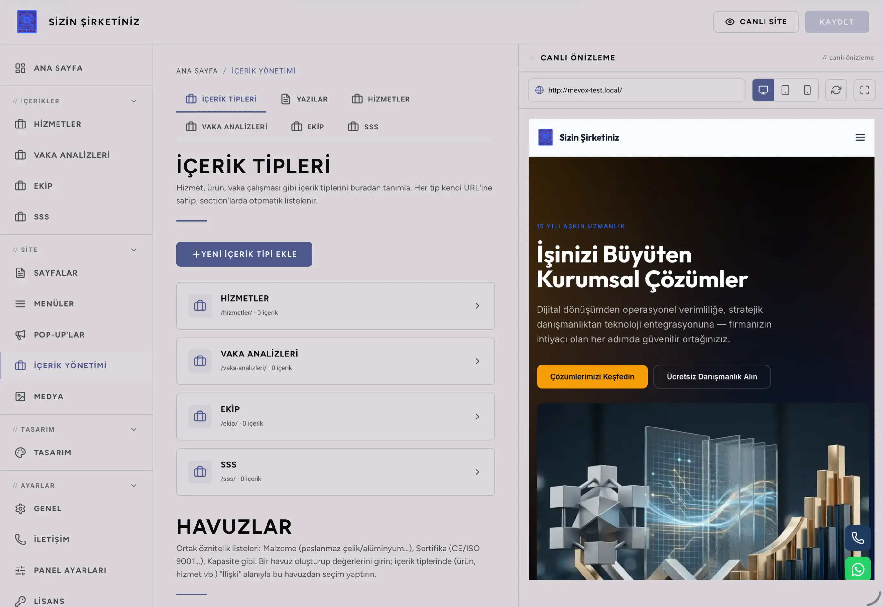
Task: Open Genel settings in sidebar
Action: click(76, 508)
